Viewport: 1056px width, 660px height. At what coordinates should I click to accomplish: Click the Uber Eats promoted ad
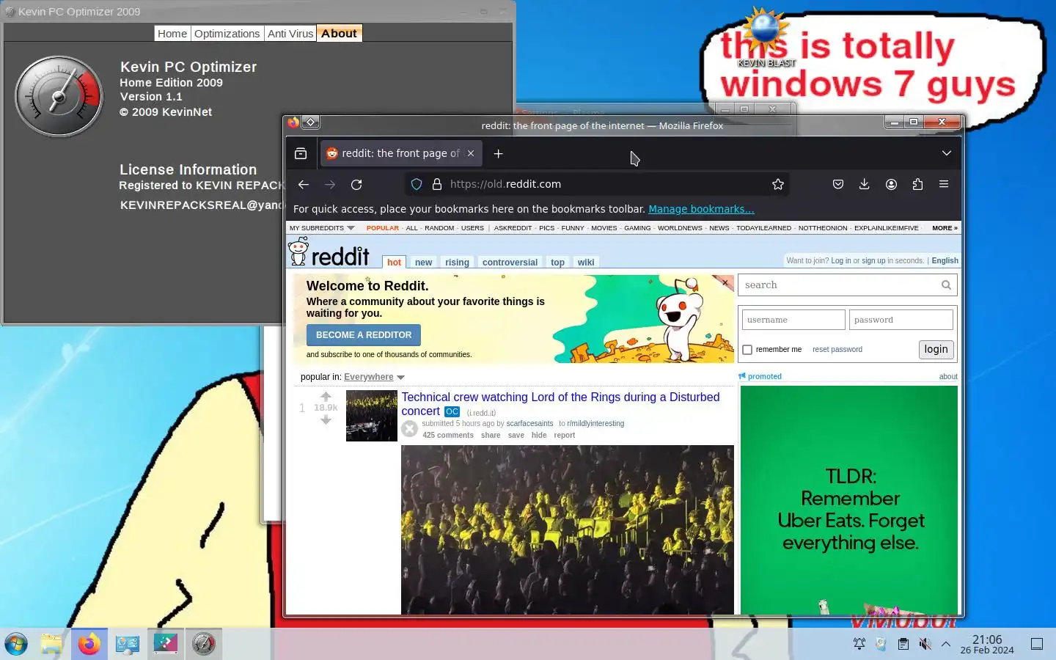pos(849,499)
